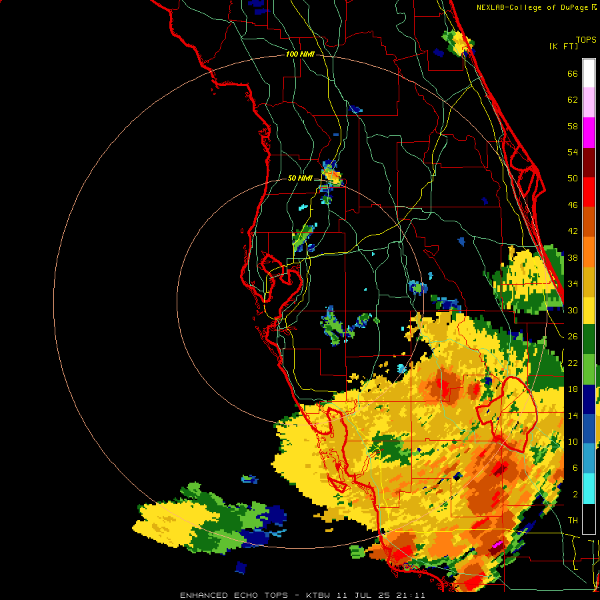Viewport: 600px width, 600px height.
Task: Select the 50 NMI range ring label
Action: click(x=299, y=178)
